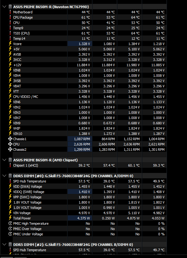The height and width of the screenshot is (258, 187).
Task: Click the chip icon beside DDR5 DIMM [#2]
Action: click(x=10, y=245)
